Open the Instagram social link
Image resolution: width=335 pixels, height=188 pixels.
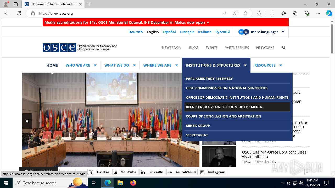[213, 172]
